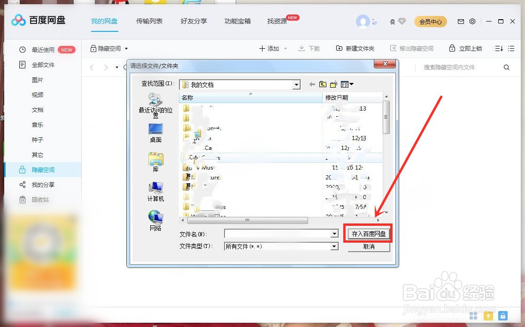525x327 pixels.
Task: Click the membership diamond badge icon
Action: 402,22
